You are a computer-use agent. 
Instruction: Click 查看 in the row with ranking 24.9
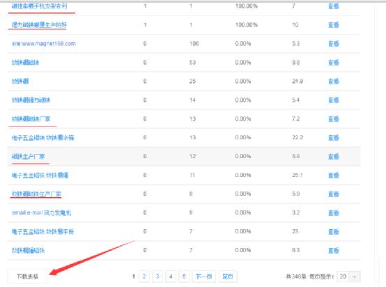point(334,81)
